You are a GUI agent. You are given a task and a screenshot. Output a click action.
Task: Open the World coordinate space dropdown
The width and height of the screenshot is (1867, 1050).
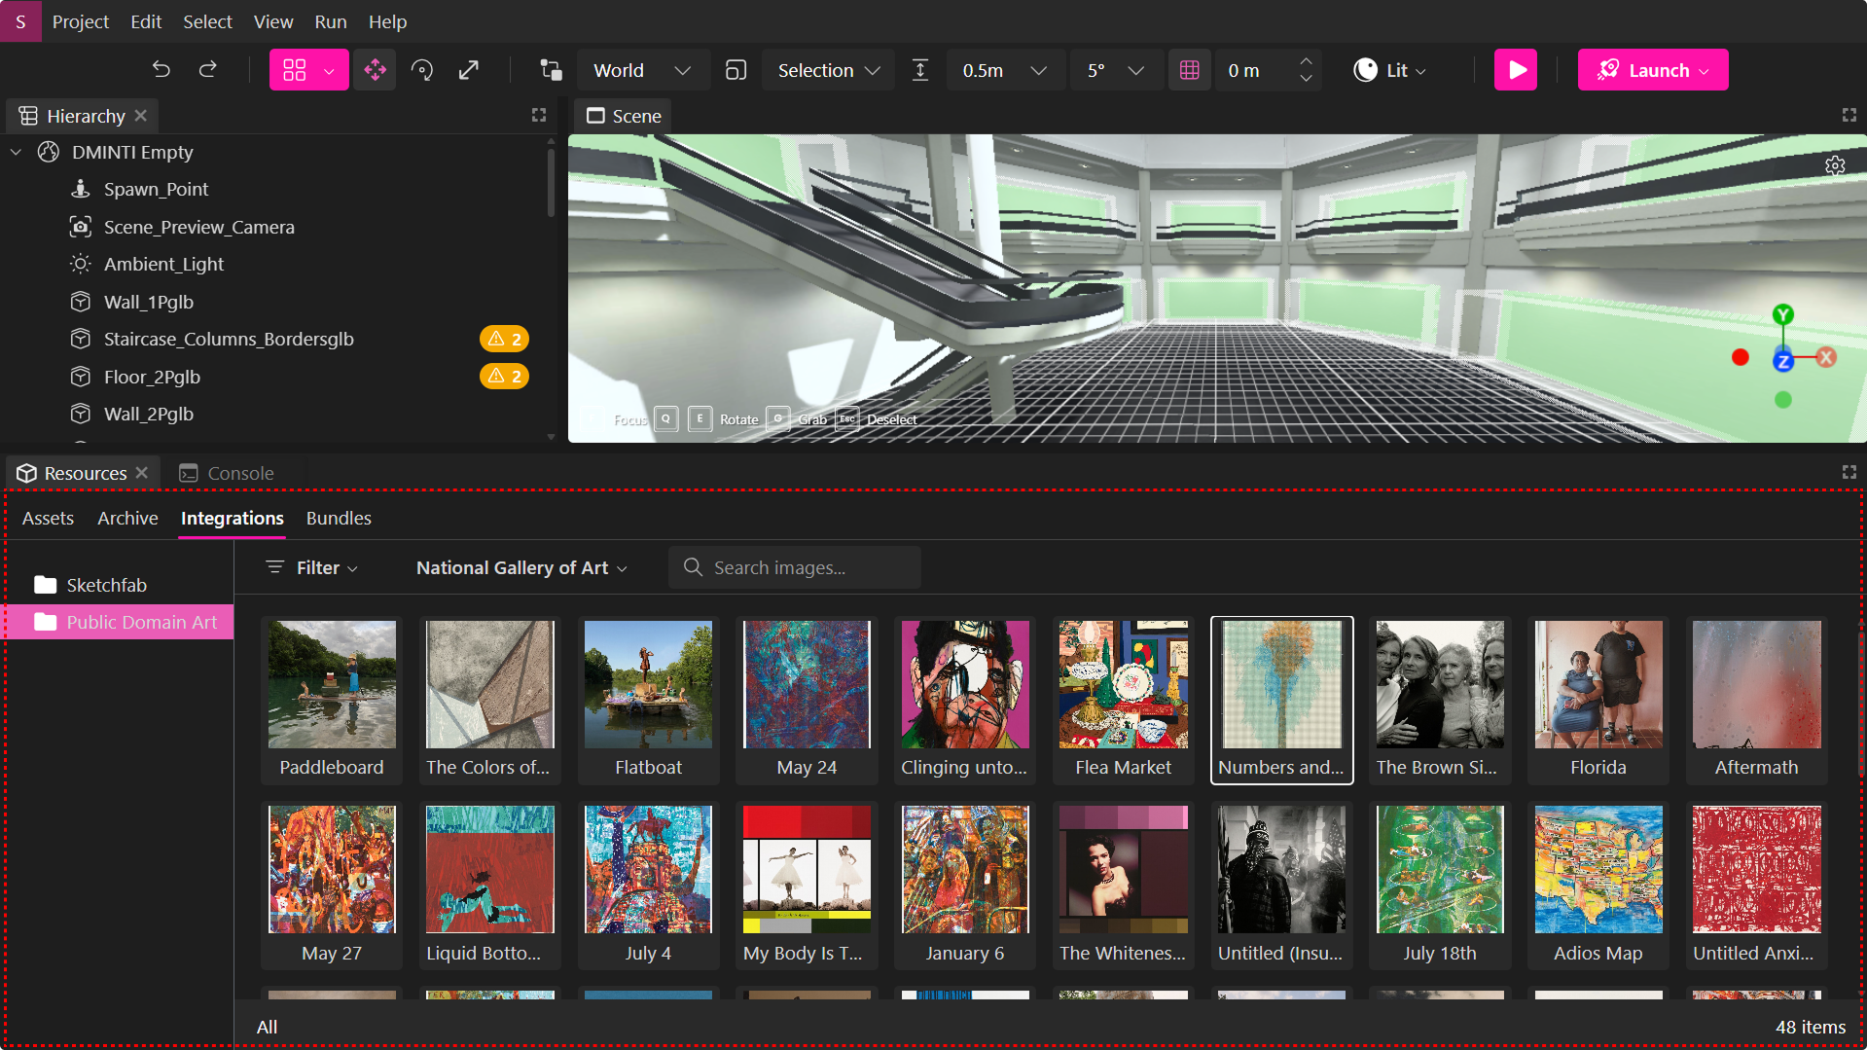(x=642, y=69)
